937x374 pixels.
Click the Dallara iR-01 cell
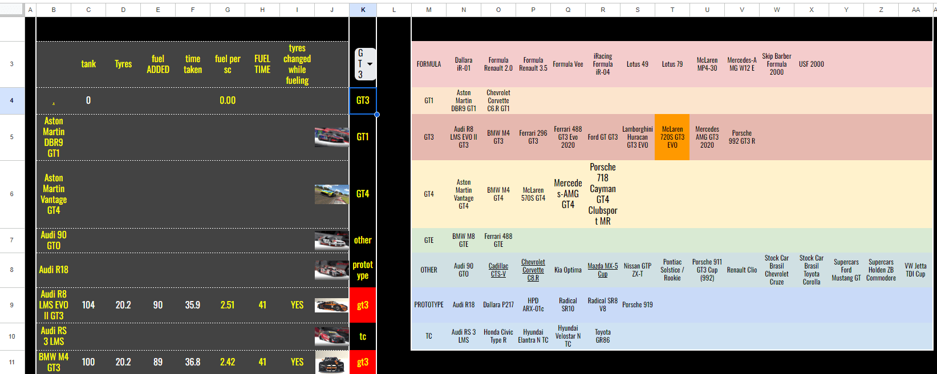pos(464,64)
